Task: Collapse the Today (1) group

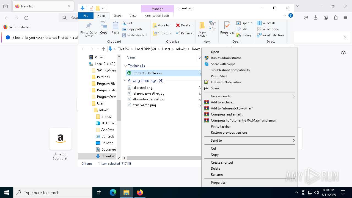Action: (x=125, y=66)
